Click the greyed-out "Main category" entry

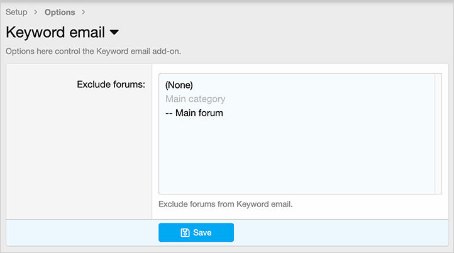pyautogui.click(x=195, y=99)
